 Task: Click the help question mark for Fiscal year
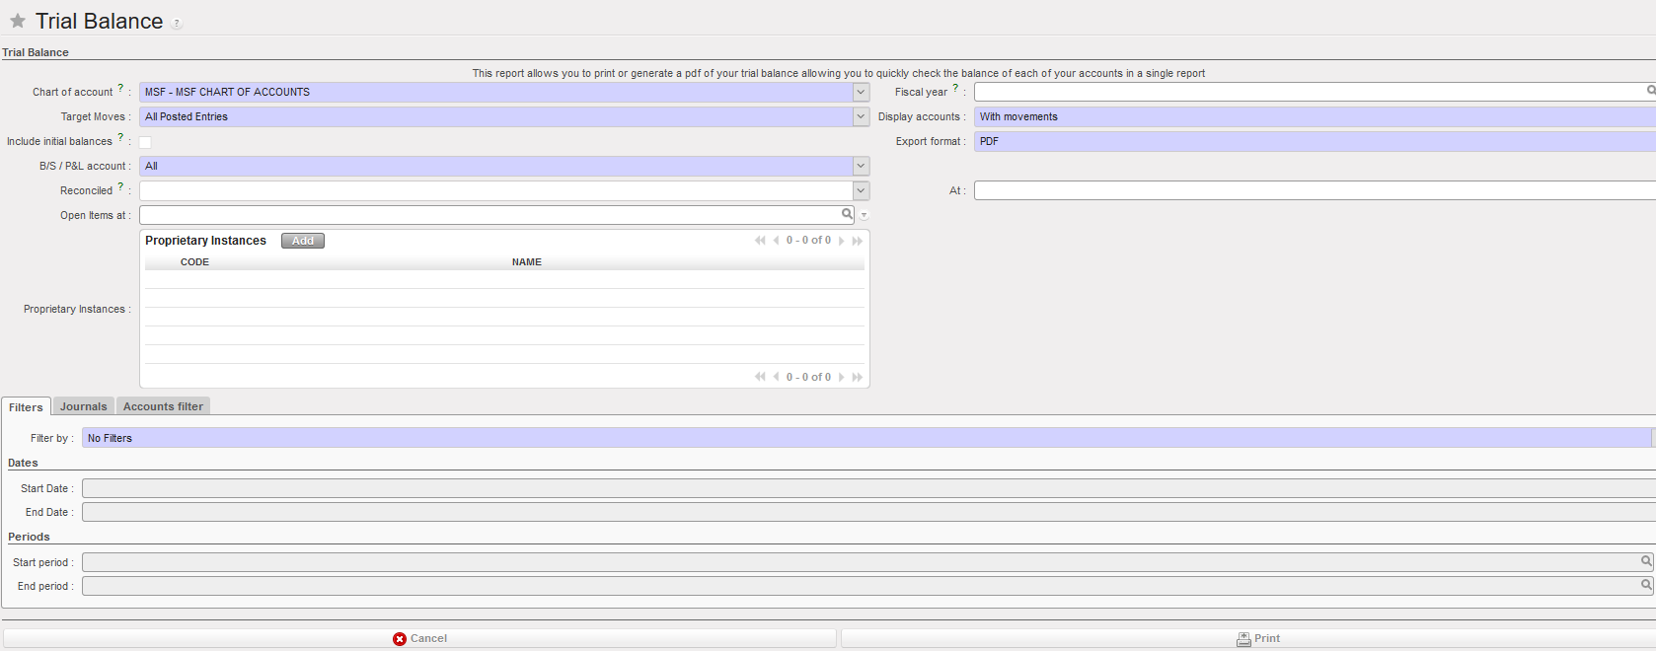pyautogui.click(x=954, y=89)
